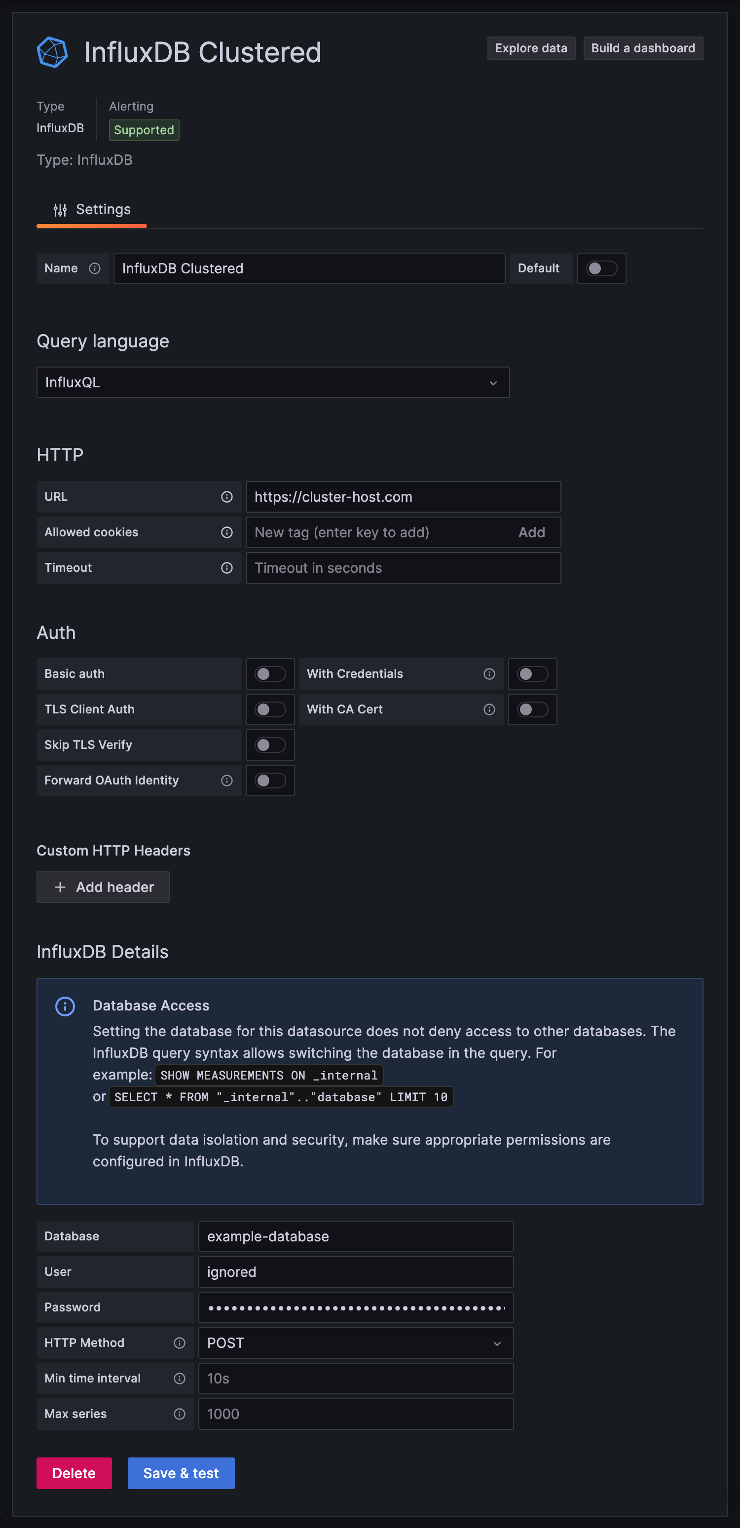Toggle the Default data source switch

point(601,268)
